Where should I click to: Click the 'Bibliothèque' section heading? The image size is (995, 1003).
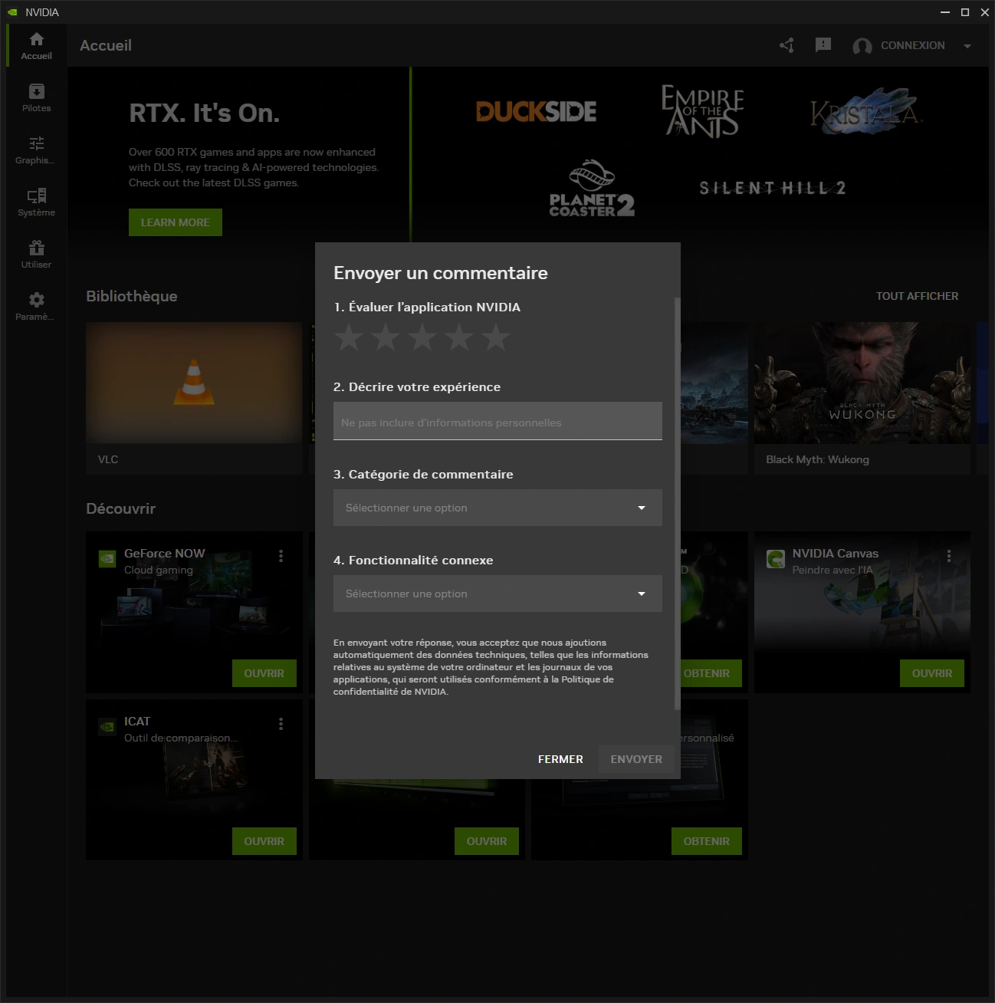[132, 296]
